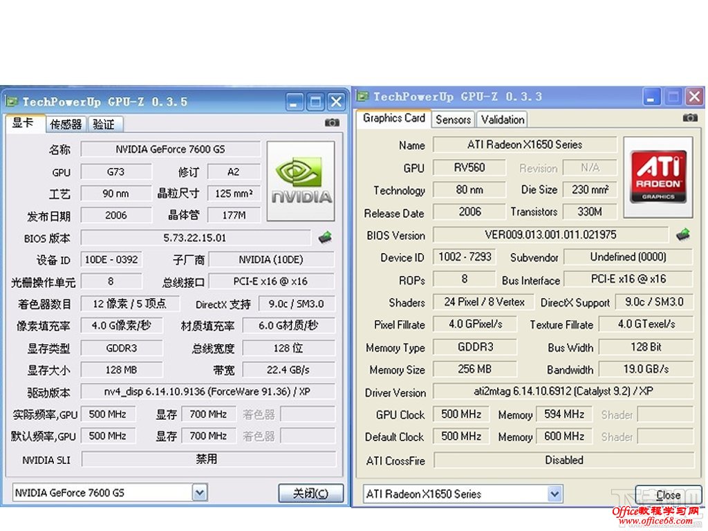Click the 1002 - 7293 Device ID field

[465, 257]
